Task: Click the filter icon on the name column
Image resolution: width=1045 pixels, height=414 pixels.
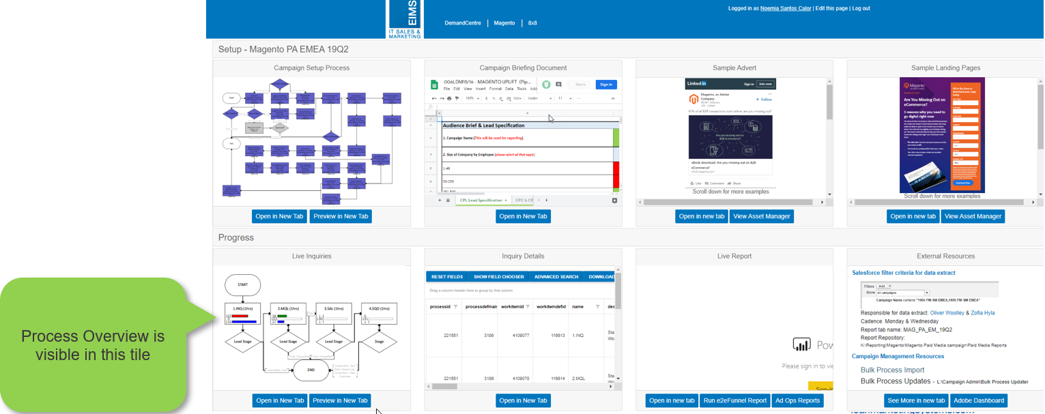Action: 597,307
